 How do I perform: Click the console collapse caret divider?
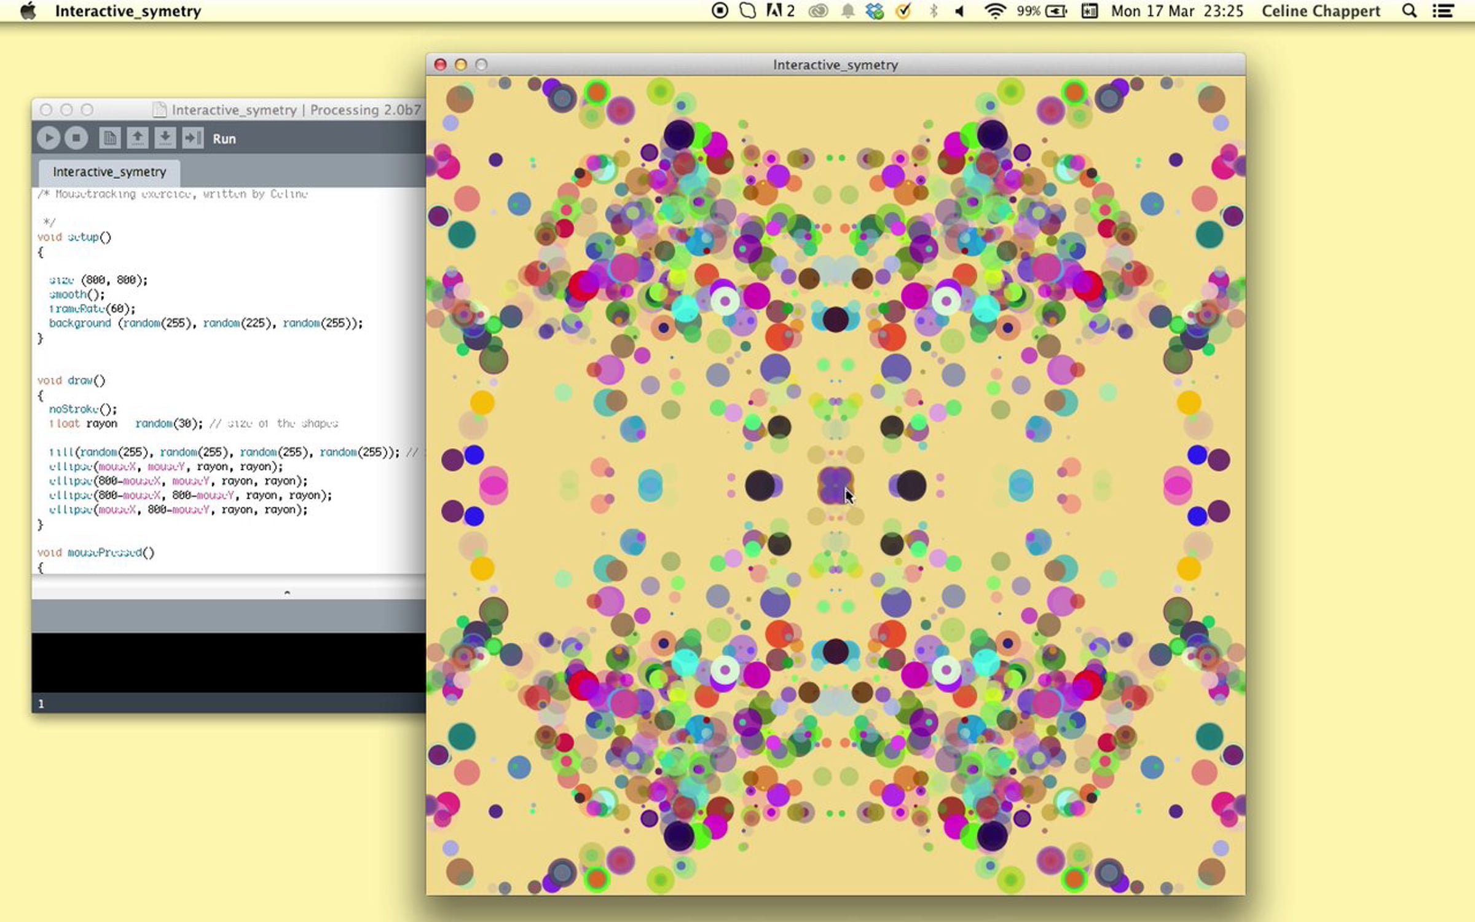point(287,593)
